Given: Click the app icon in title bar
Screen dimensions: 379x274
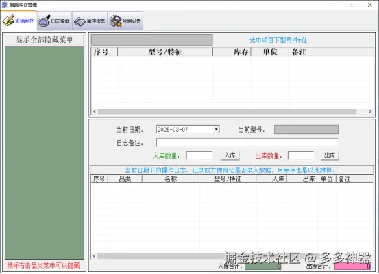Looking at the screenshot, I should tap(4, 5).
